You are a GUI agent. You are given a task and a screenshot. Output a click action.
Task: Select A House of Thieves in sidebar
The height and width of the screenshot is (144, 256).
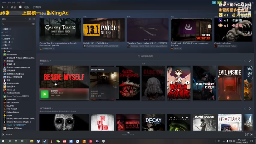[14, 128]
